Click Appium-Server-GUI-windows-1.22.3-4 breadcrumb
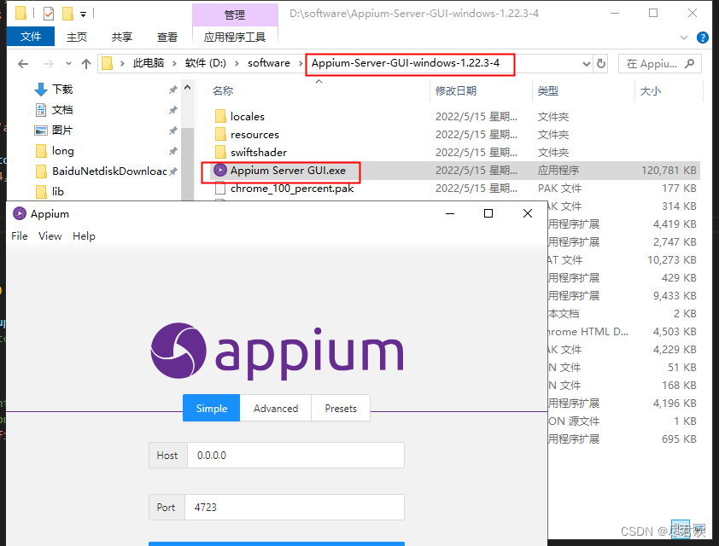The height and width of the screenshot is (546, 719). (x=406, y=63)
